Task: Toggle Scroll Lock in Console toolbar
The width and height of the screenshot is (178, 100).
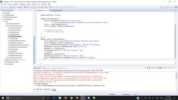Action: (155, 68)
